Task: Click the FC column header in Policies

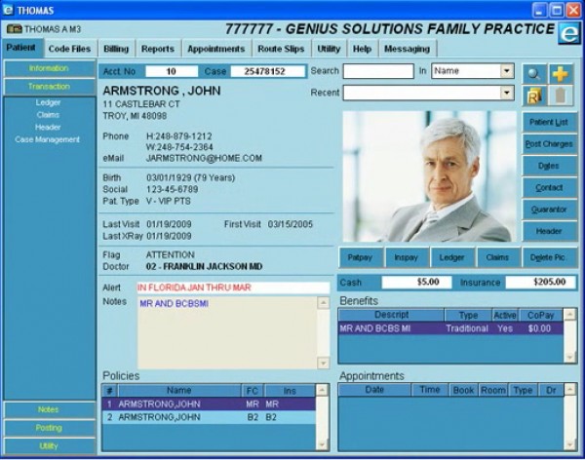Action: pos(253,391)
